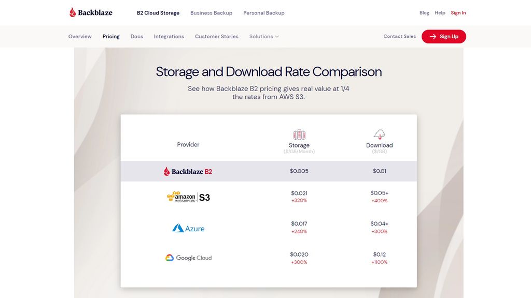
Task: Click the arrow icon in Sign Up button
Action: click(x=432, y=37)
